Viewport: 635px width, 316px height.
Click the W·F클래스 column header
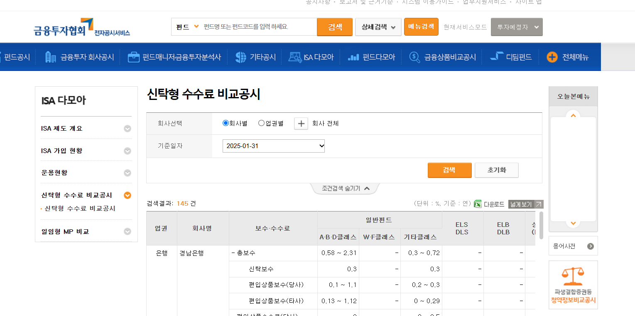379,237
